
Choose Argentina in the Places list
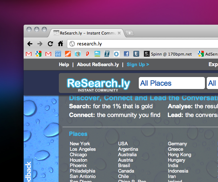128,149
